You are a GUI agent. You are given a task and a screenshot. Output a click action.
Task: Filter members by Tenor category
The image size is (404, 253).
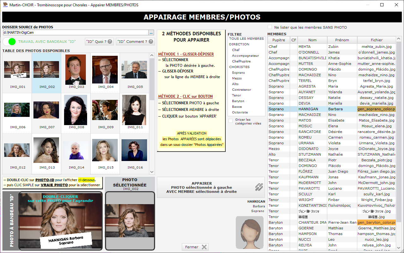(x=236, y=95)
